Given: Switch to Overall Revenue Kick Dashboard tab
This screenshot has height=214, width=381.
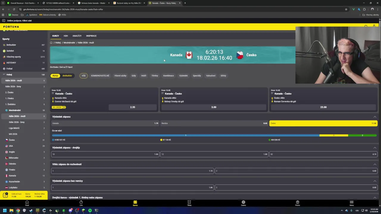Looking at the screenshot, I should (x=23, y=3).
